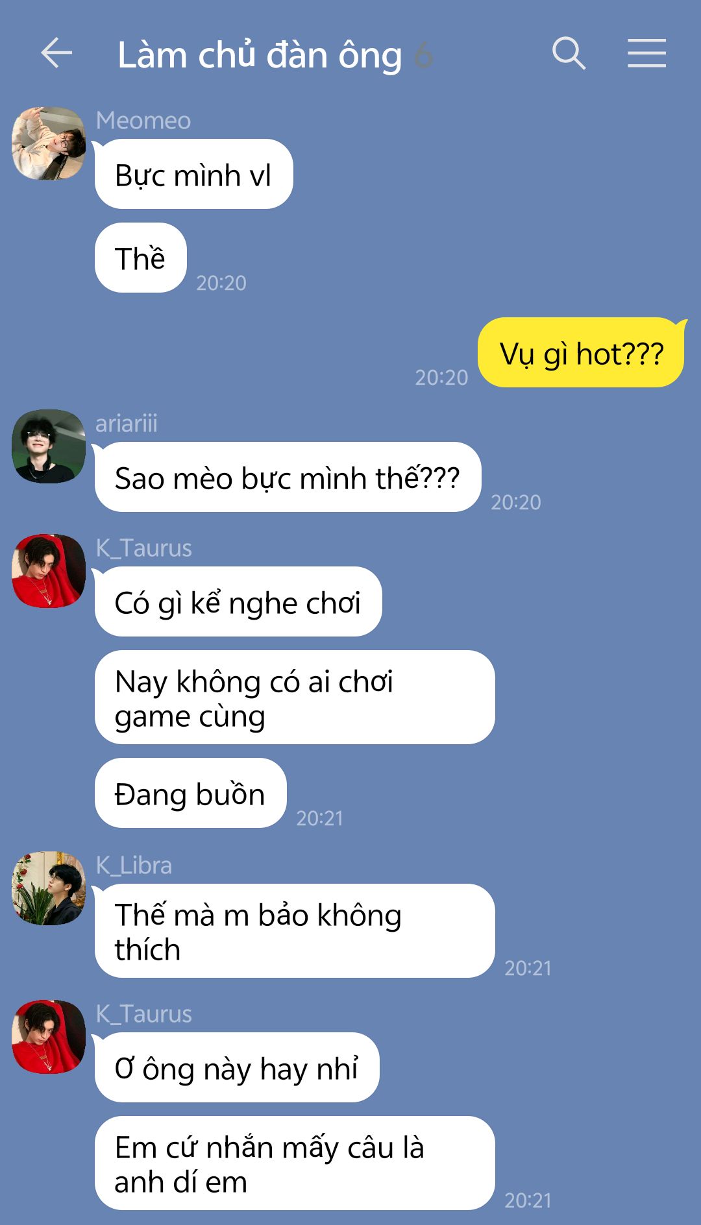Screen dimensions: 701x1225
Task: Tap "Nay không có ai chơi game cùng" message
Action: [295, 697]
